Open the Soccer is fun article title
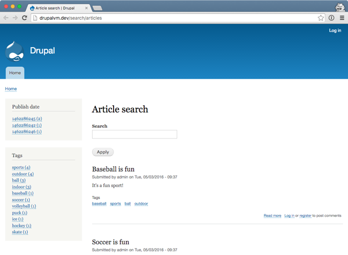The height and width of the screenshot is (255, 348). (110, 242)
